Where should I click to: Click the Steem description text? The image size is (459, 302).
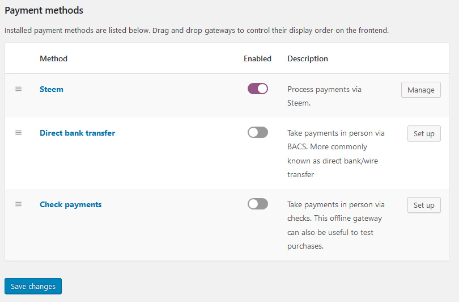324,97
